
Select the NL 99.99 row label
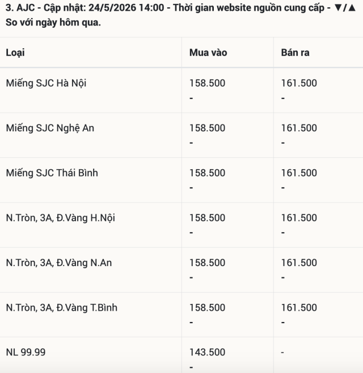pyautogui.click(x=26, y=352)
